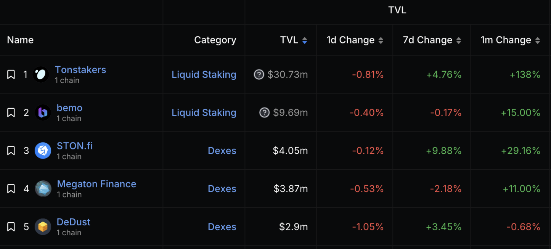This screenshot has height=249, width=551.
Task: Bookmark the bemo protocol
Action: click(11, 112)
